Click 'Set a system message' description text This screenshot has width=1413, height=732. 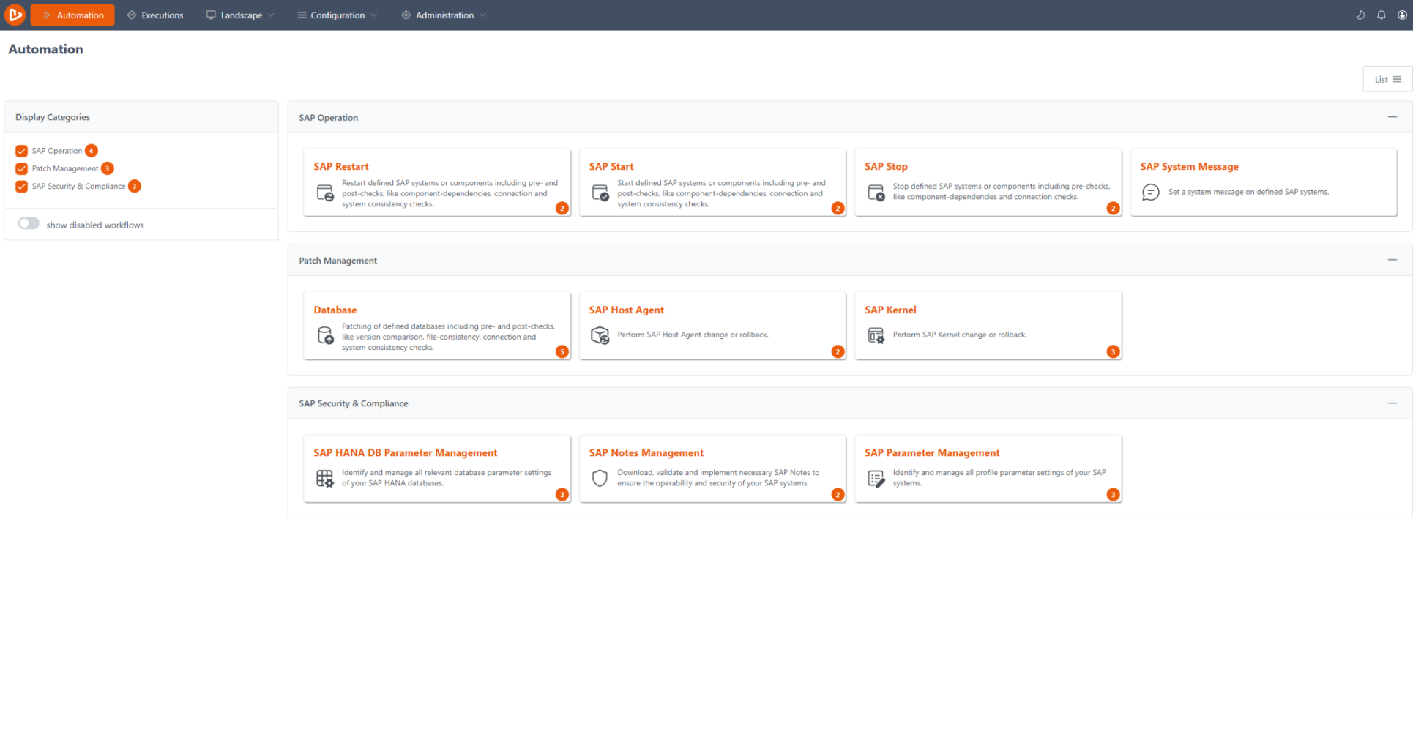pos(1248,192)
